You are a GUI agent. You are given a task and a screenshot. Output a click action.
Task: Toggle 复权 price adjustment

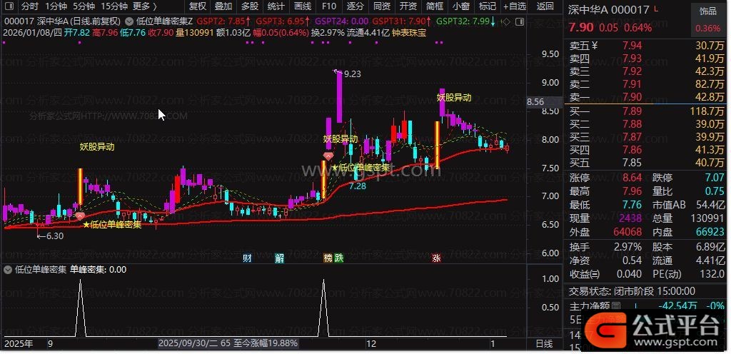point(198,6)
